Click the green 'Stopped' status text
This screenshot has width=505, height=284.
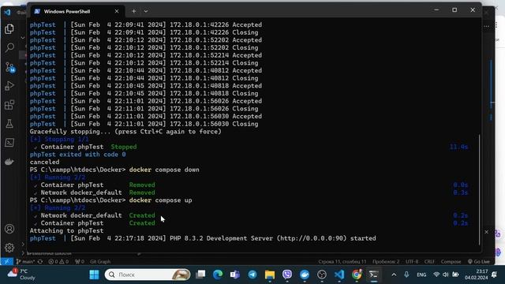click(124, 147)
